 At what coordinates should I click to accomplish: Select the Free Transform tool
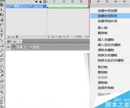pyautogui.click(x=2, y=15)
